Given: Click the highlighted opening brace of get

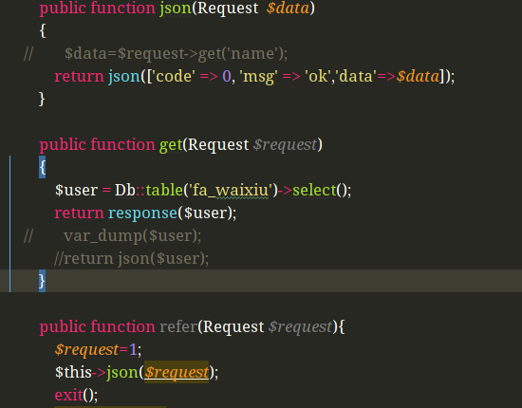Looking at the screenshot, I should pos(43,167).
